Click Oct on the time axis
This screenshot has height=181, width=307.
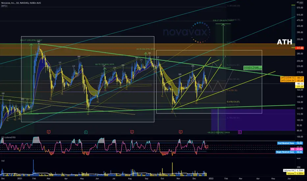click(162, 178)
